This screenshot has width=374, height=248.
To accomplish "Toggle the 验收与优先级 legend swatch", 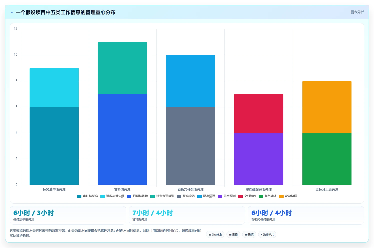I will click(103, 196).
